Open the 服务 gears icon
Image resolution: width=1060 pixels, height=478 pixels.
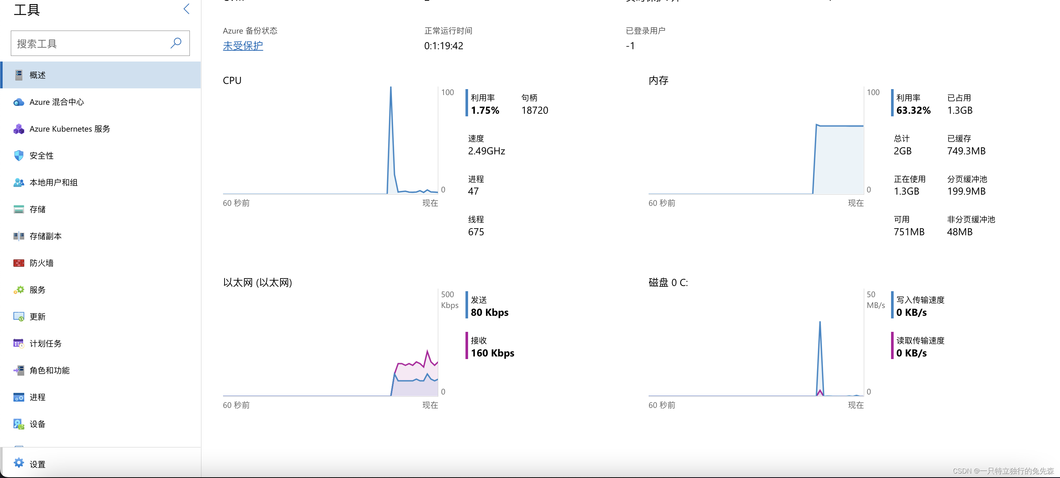19,290
